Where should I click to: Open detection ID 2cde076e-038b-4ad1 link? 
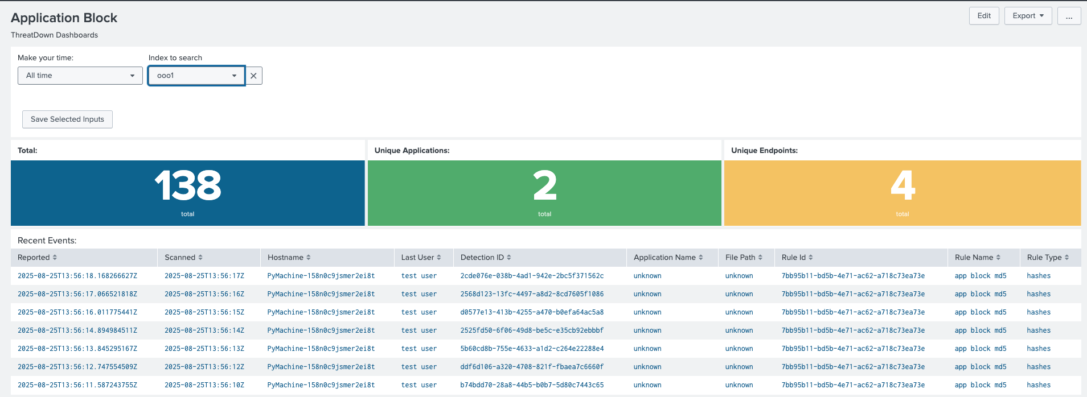pos(532,276)
